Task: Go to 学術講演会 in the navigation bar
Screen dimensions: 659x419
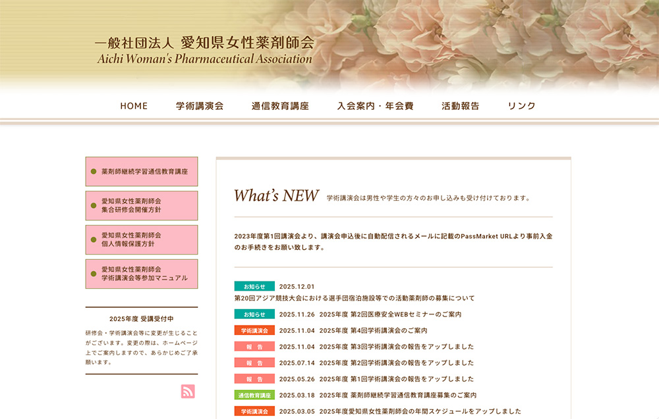Action: (200, 106)
